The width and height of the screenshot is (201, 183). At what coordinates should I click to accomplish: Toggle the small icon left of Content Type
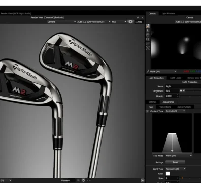(x=147, y=111)
